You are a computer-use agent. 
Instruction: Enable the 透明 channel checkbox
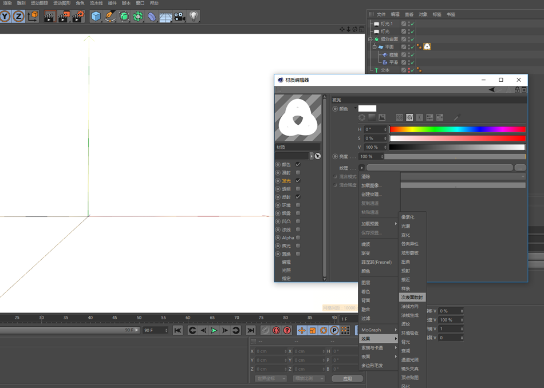pos(298,189)
